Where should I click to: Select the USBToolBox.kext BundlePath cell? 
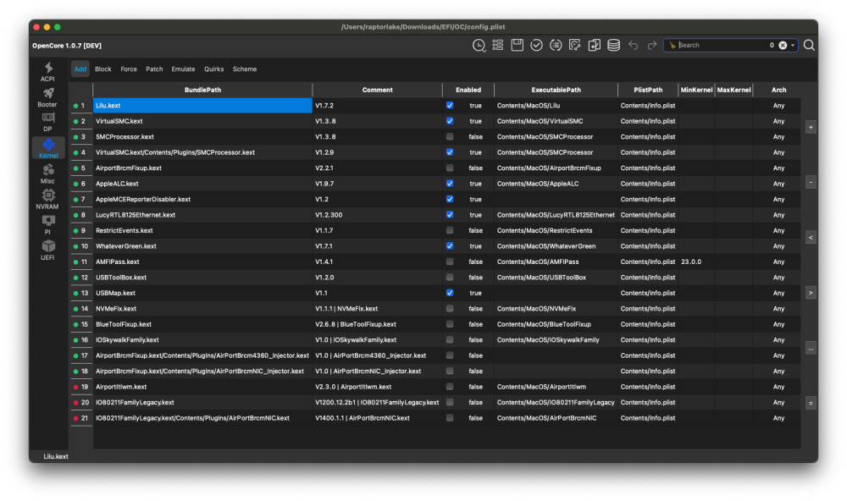202,278
